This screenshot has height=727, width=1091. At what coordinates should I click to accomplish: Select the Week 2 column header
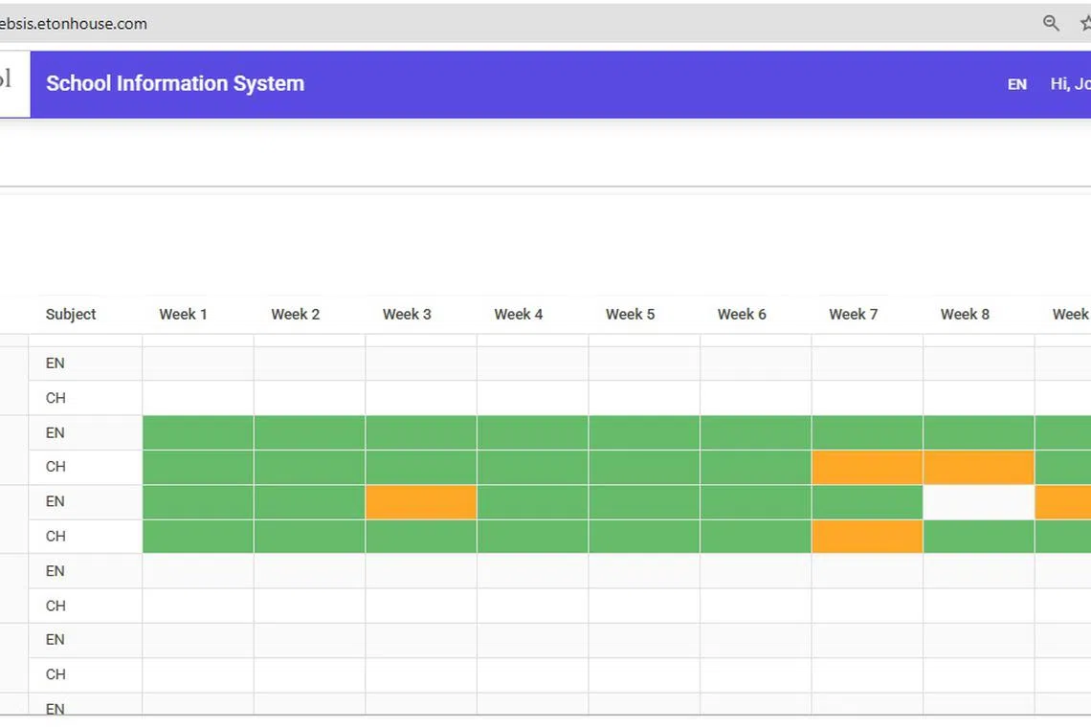click(x=295, y=314)
